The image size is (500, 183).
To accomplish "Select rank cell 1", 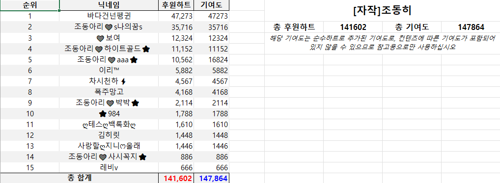I will coord(29,16).
